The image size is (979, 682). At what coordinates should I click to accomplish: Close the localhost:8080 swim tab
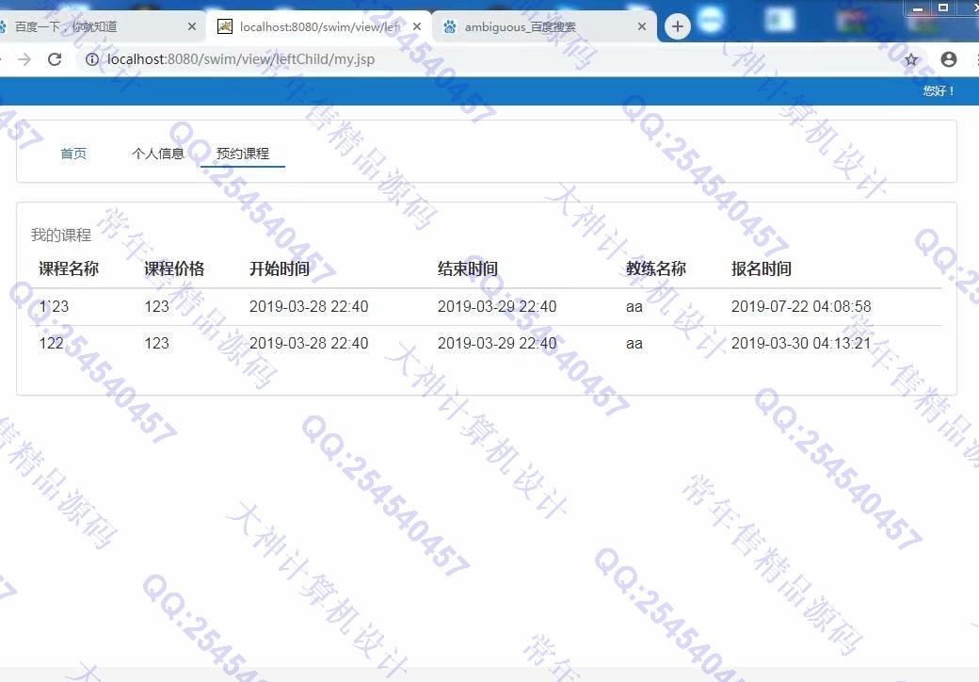click(417, 26)
